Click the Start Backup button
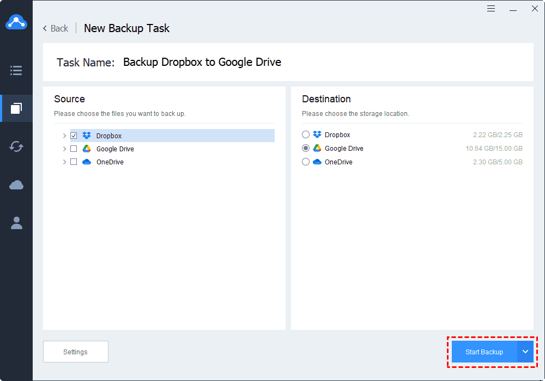This screenshot has height=381, width=545. click(484, 352)
